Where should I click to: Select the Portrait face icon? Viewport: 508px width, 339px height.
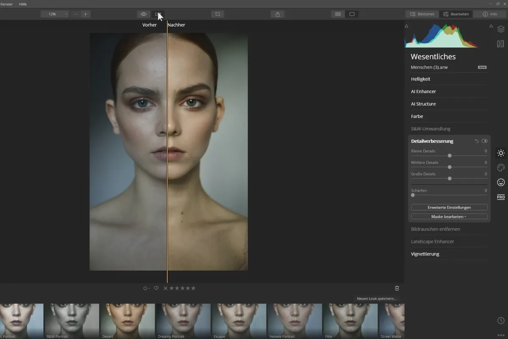click(501, 182)
